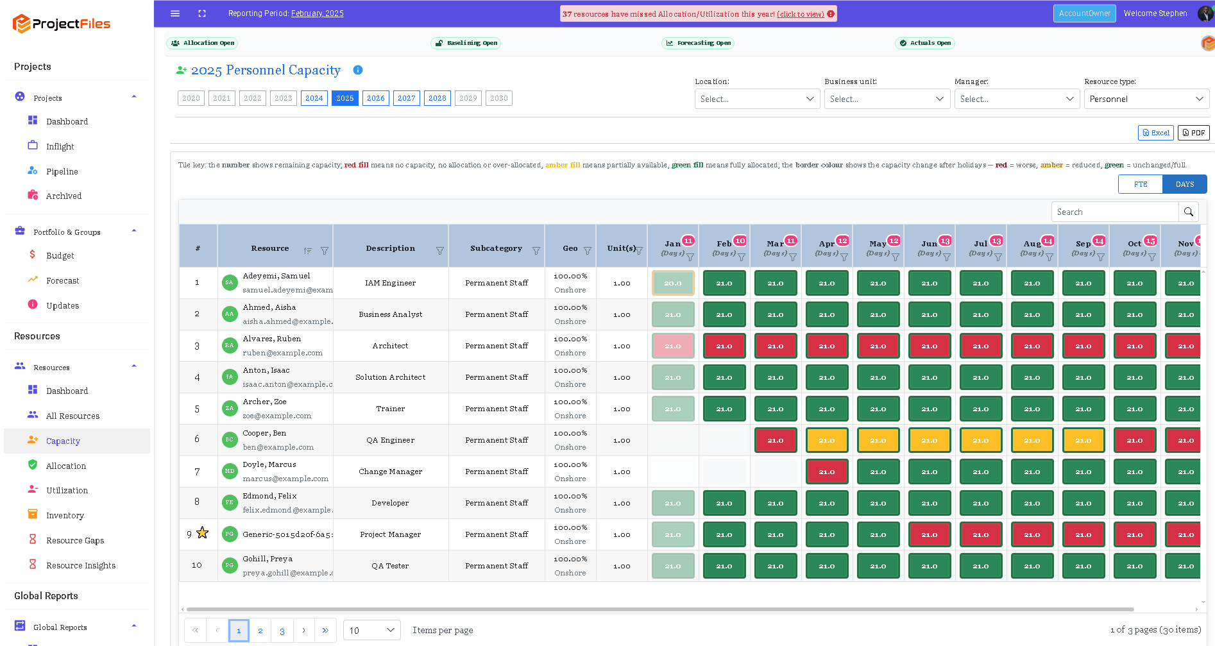Screen dimensions: 1215x646
Task: Open the hamburger menu icon
Action: [x=174, y=13]
